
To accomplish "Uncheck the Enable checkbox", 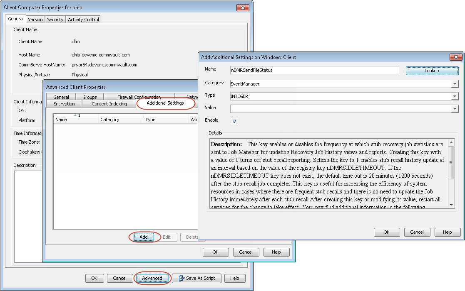I will (234, 121).
